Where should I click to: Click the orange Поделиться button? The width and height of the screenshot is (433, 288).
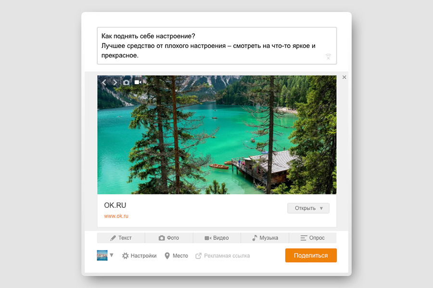311,255
